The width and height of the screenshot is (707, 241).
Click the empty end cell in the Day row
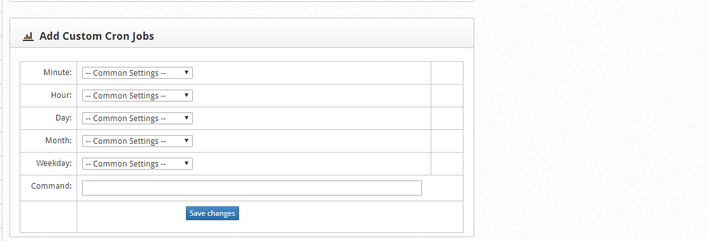tap(447, 118)
